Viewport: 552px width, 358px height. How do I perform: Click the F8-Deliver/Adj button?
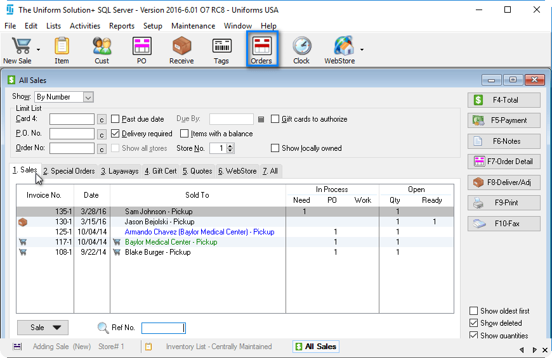[504, 182]
